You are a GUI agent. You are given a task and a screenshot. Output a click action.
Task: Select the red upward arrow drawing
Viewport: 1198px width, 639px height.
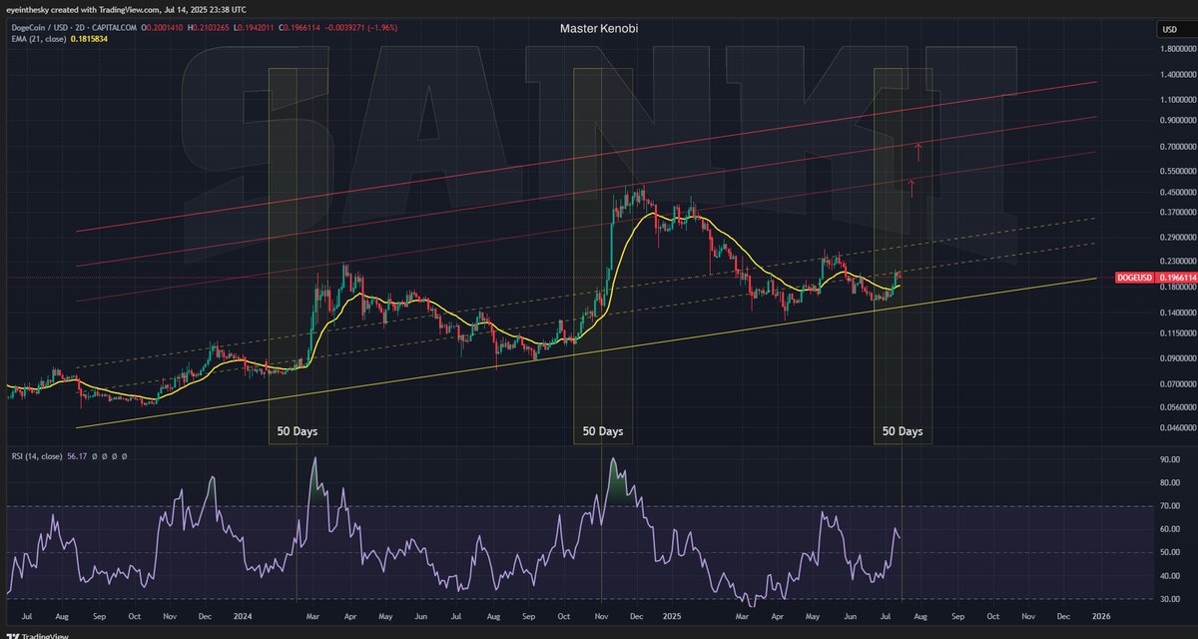(x=917, y=153)
